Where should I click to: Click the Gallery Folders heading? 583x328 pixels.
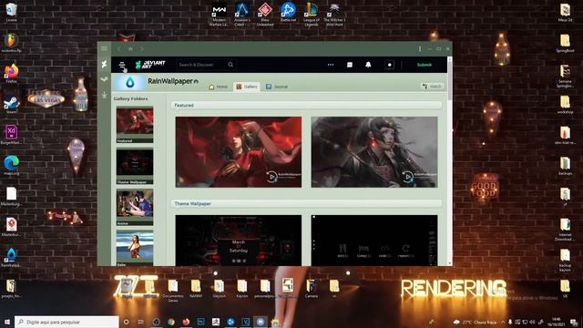130,98
